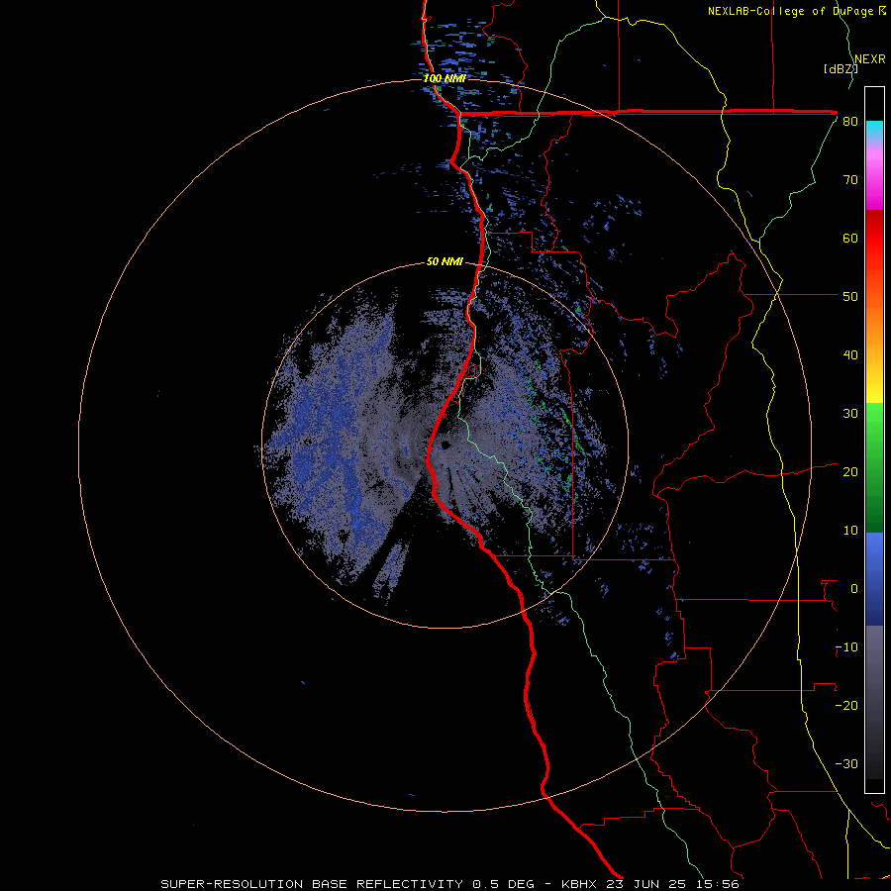The image size is (891, 891).
Task: Click the green segment of the reflectivity color bar
Action: pos(874,467)
